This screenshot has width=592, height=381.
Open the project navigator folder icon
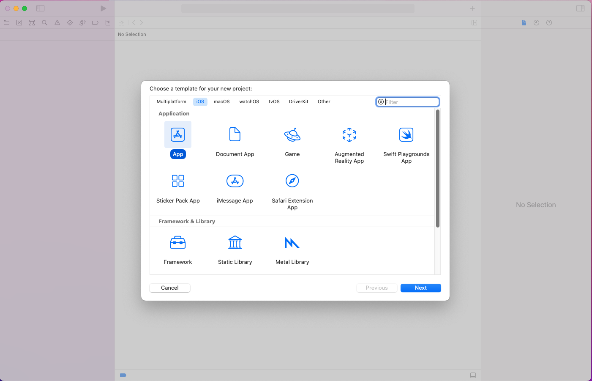[7, 23]
